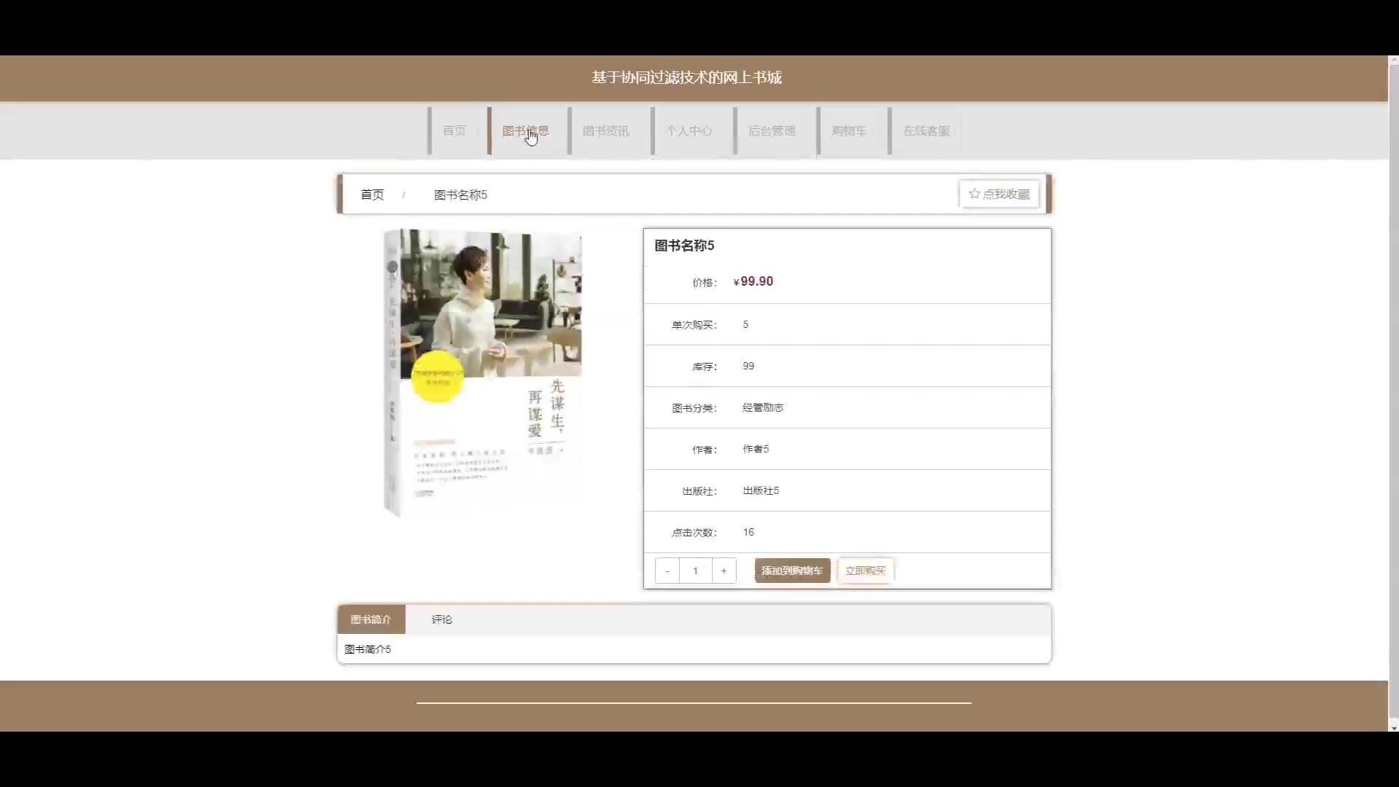Click the 经管励志 category value

click(763, 407)
